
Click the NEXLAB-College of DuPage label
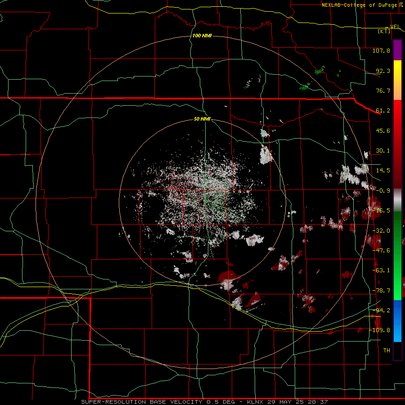[360, 5]
